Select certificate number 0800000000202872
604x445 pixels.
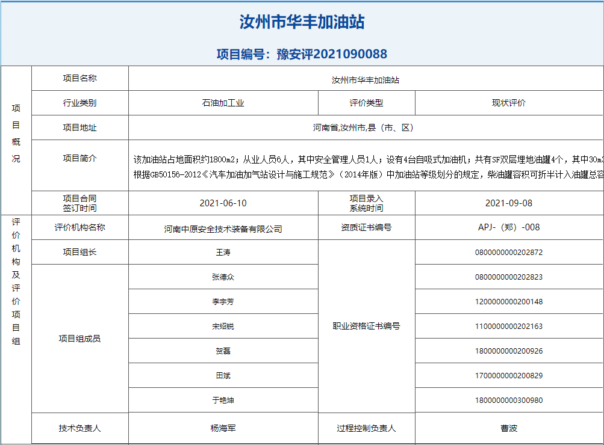pos(508,253)
